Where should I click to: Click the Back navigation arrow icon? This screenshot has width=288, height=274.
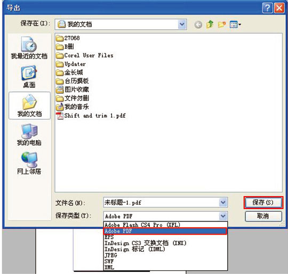[x=198, y=25]
